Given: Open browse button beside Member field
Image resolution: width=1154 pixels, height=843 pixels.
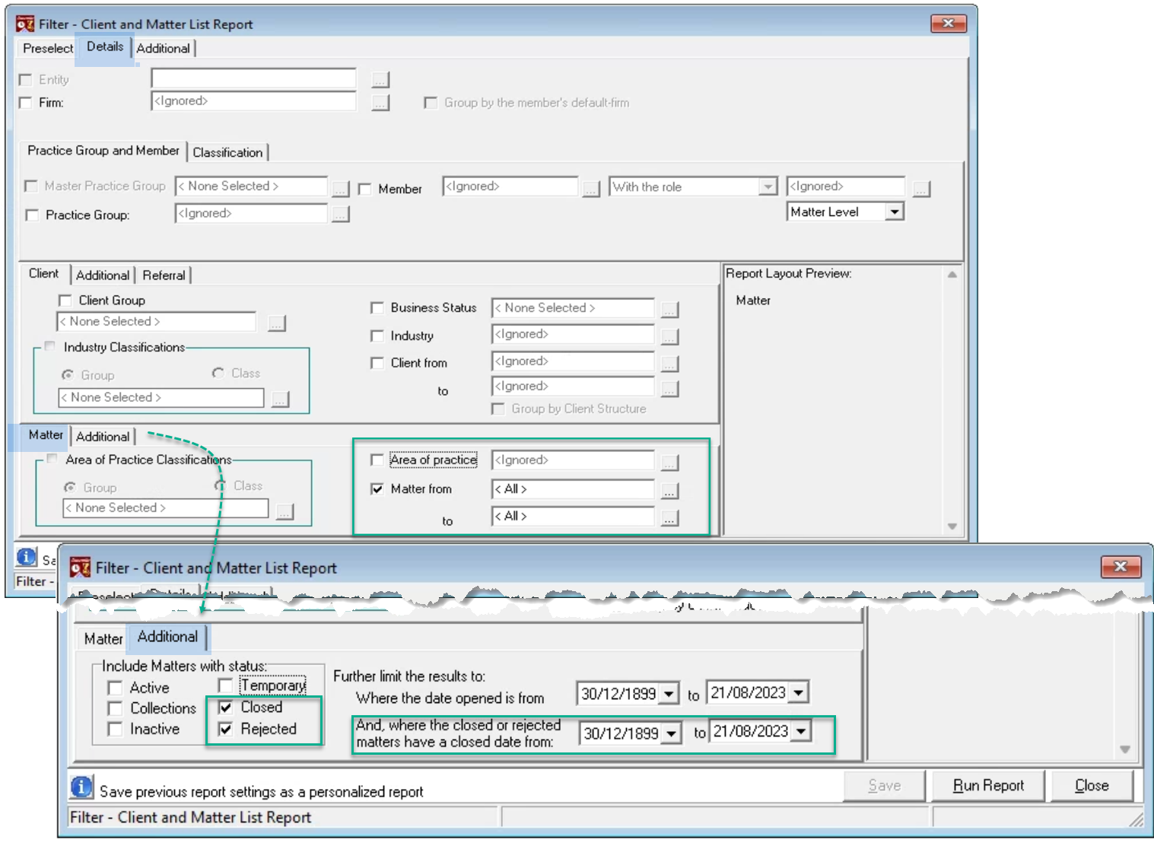Looking at the screenshot, I should point(591,188).
